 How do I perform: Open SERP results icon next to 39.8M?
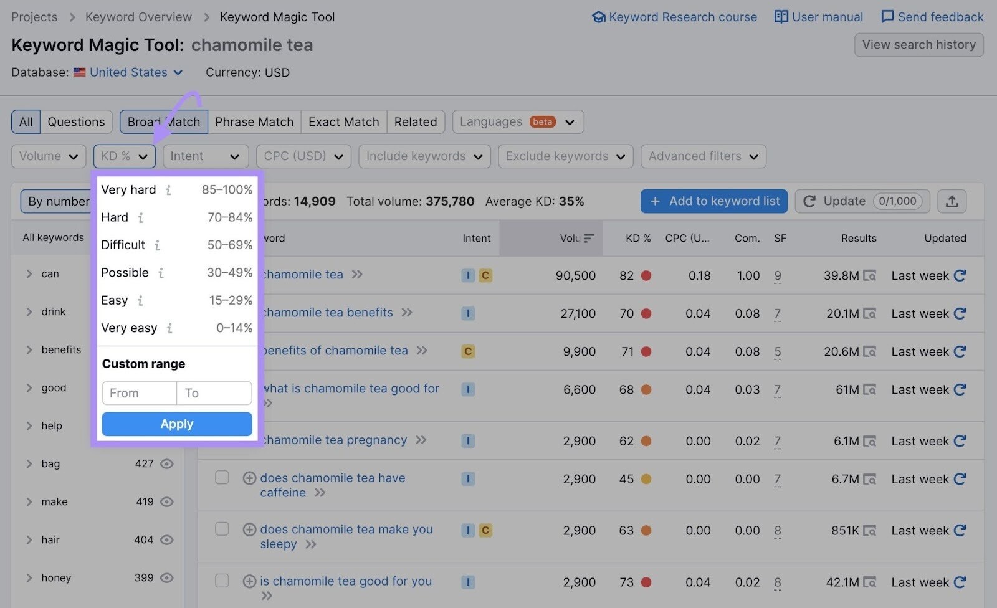pyautogui.click(x=870, y=275)
